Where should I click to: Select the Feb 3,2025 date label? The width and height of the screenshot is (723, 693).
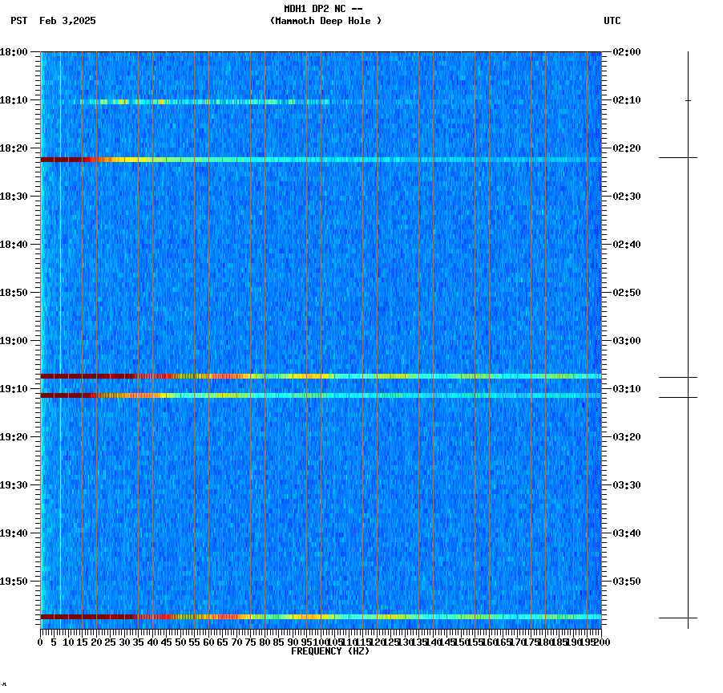[x=66, y=22]
